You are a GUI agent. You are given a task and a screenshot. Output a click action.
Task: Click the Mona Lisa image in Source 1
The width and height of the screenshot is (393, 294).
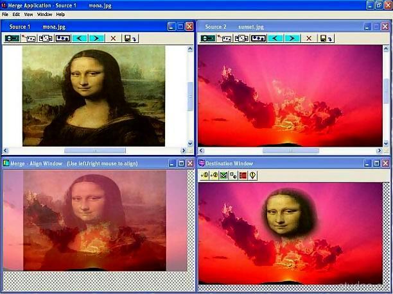94,96
